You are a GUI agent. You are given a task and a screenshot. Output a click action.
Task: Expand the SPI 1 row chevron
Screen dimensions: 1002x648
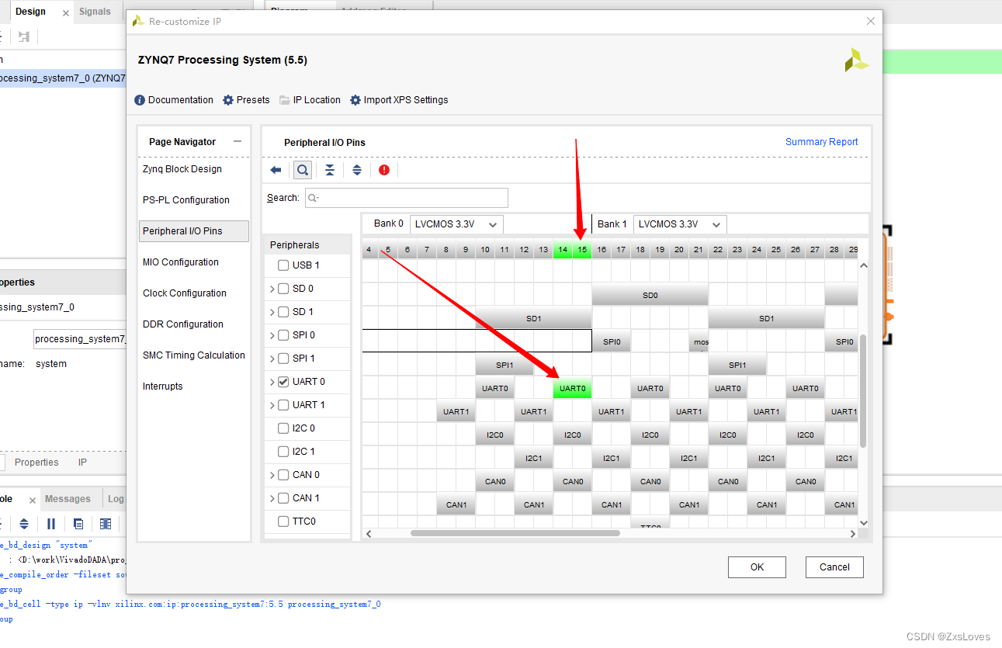[272, 359]
